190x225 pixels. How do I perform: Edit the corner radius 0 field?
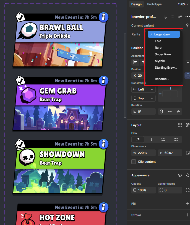coord(170,190)
